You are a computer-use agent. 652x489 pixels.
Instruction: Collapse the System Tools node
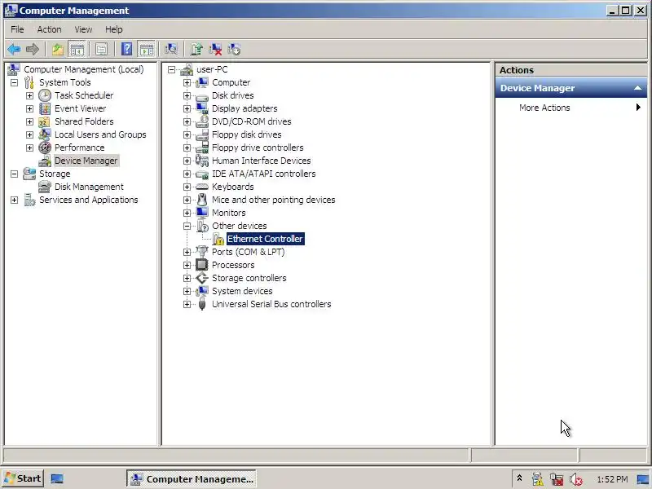coord(14,83)
